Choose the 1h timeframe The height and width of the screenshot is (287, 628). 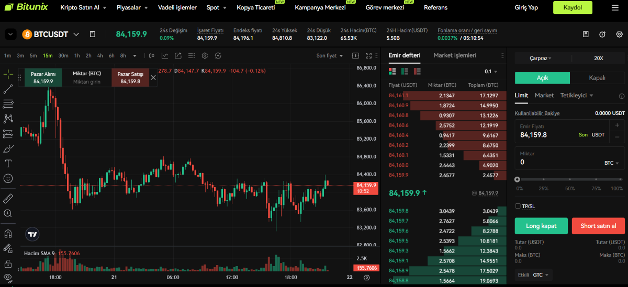point(77,55)
